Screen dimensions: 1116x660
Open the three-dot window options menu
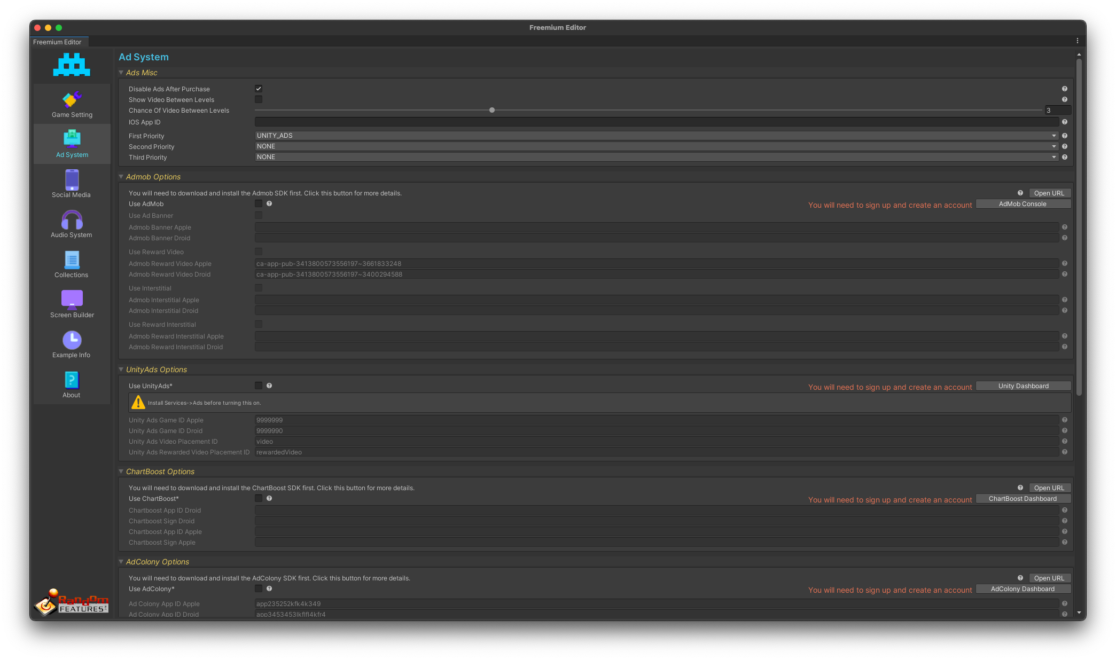point(1077,41)
